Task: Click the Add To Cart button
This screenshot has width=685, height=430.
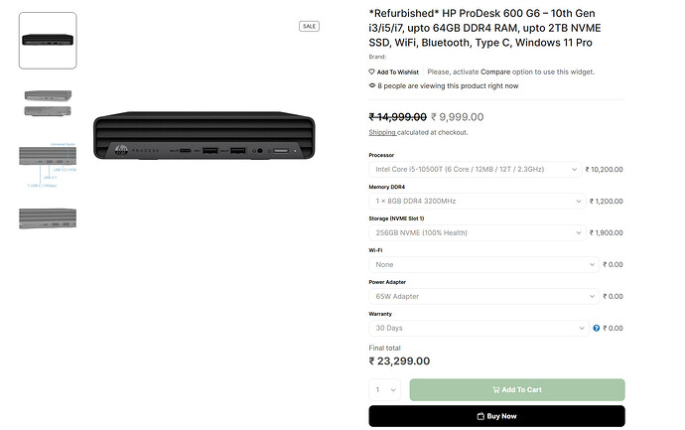Action: click(516, 390)
